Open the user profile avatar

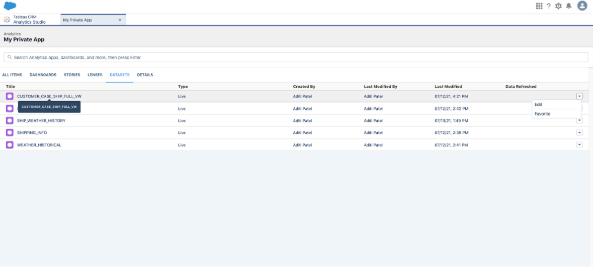click(x=582, y=6)
